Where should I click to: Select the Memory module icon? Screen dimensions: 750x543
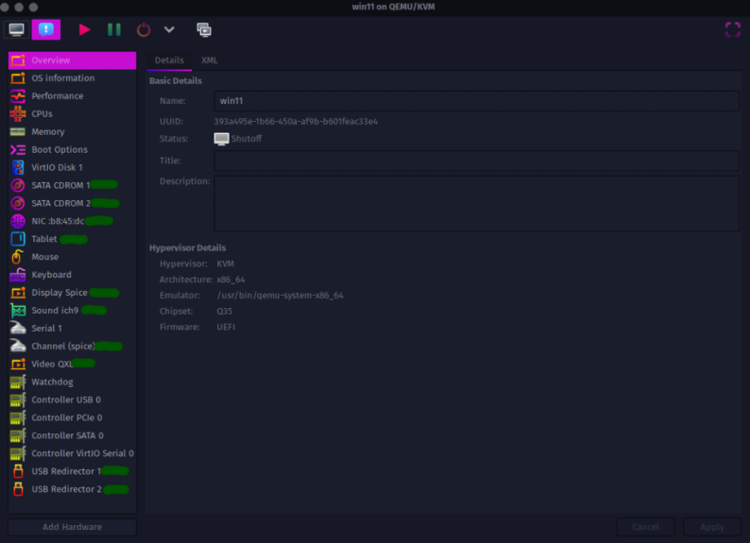[x=18, y=132]
